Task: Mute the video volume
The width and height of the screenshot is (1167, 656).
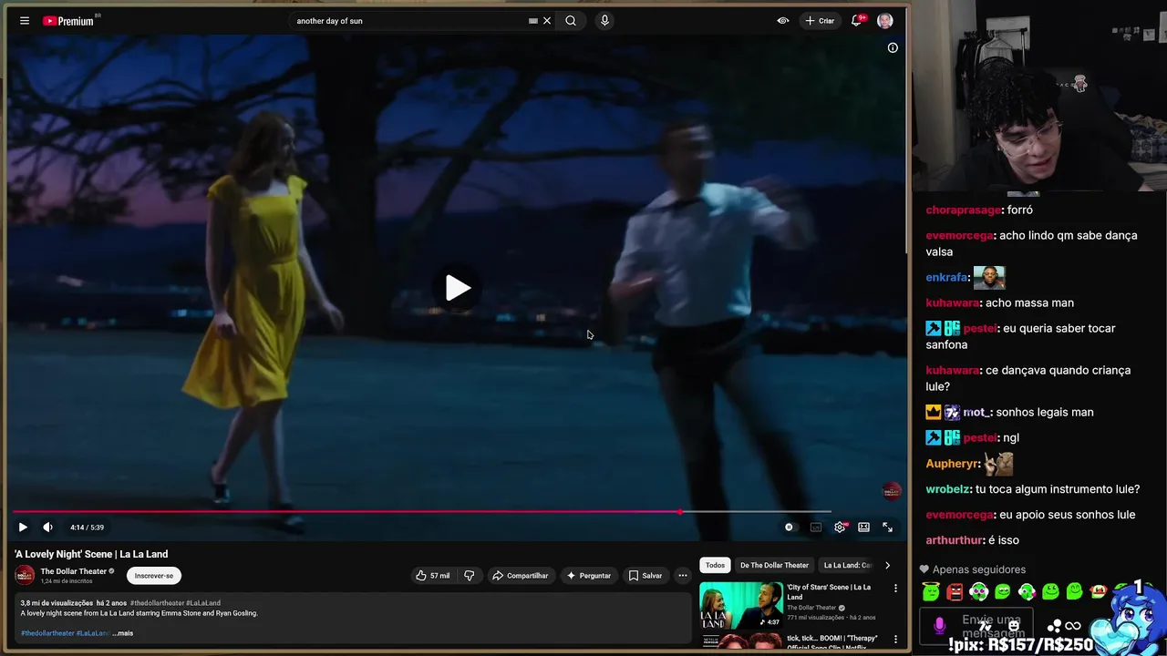Action: [47, 527]
